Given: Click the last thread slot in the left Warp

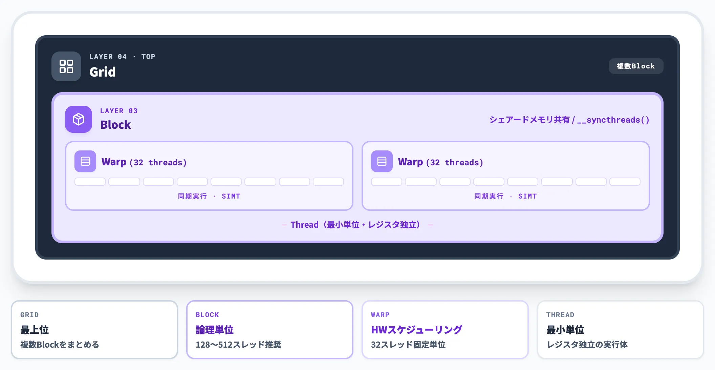Looking at the screenshot, I should click(x=328, y=182).
